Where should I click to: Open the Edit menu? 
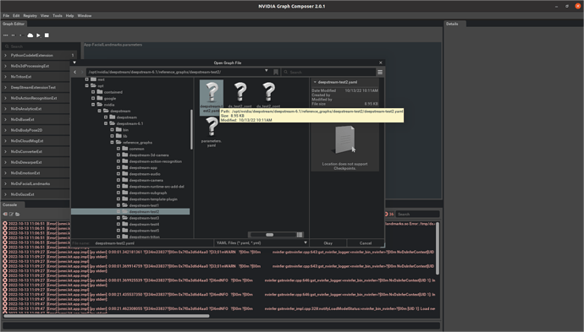[x=16, y=15]
